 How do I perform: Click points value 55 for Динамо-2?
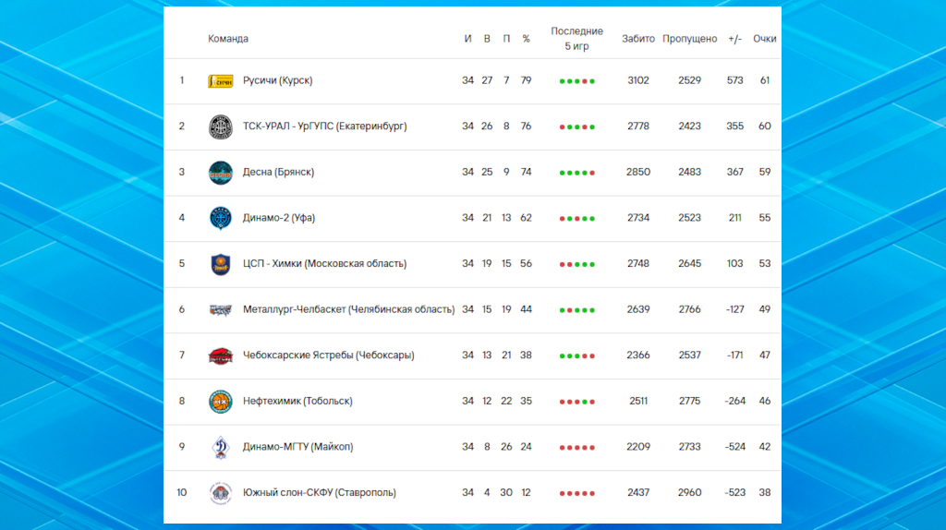pyautogui.click(x=764, y=218)
